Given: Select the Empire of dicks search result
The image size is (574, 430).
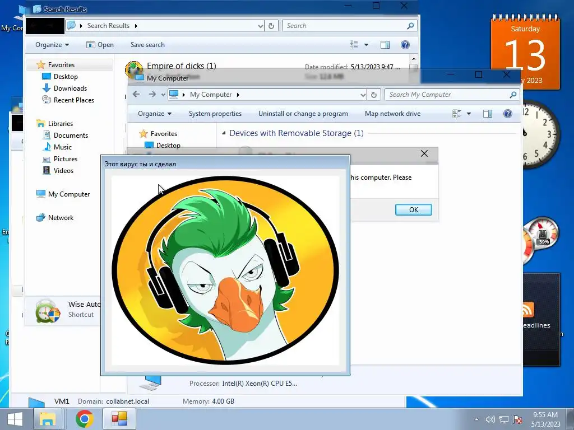Looking at the screenshot, I should pyautogui.click(x=181, y=66).
